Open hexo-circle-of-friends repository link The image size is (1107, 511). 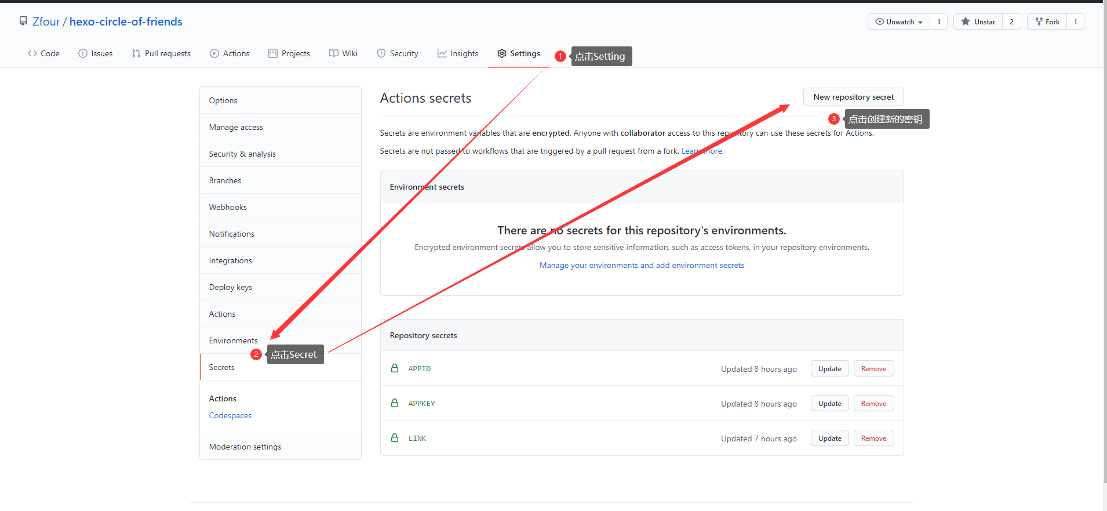tap(126, 21)
